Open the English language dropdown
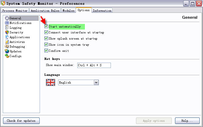Viewport: 203px width, 127px height. coord(78,82)
